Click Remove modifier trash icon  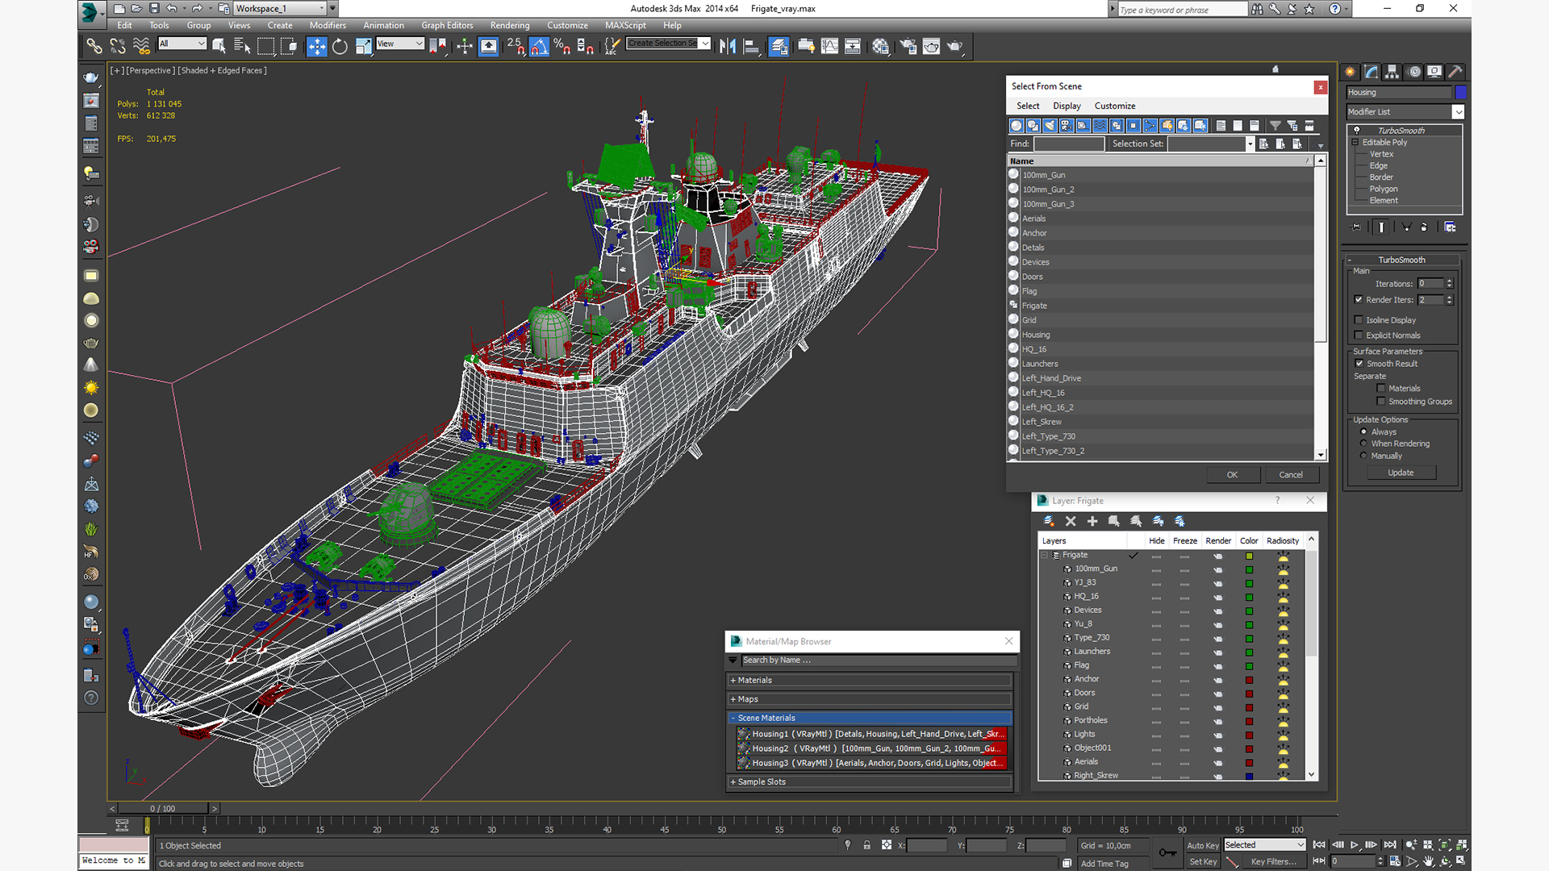pyautogui.click(x=1424, y=227)
